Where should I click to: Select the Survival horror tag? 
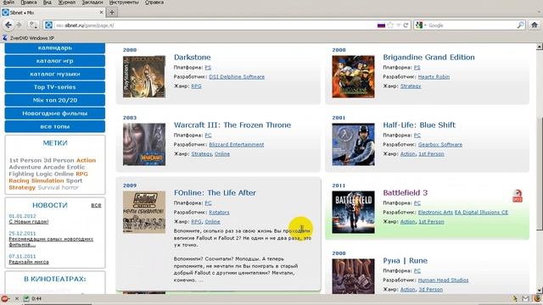[59, 187]
